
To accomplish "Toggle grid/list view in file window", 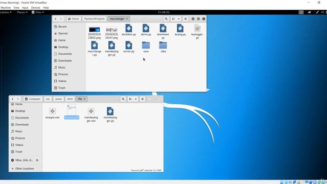I will coord(130,99).
